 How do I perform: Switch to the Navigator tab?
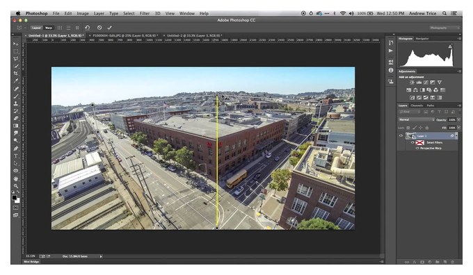pyautogui.click(x=422, y=39)
